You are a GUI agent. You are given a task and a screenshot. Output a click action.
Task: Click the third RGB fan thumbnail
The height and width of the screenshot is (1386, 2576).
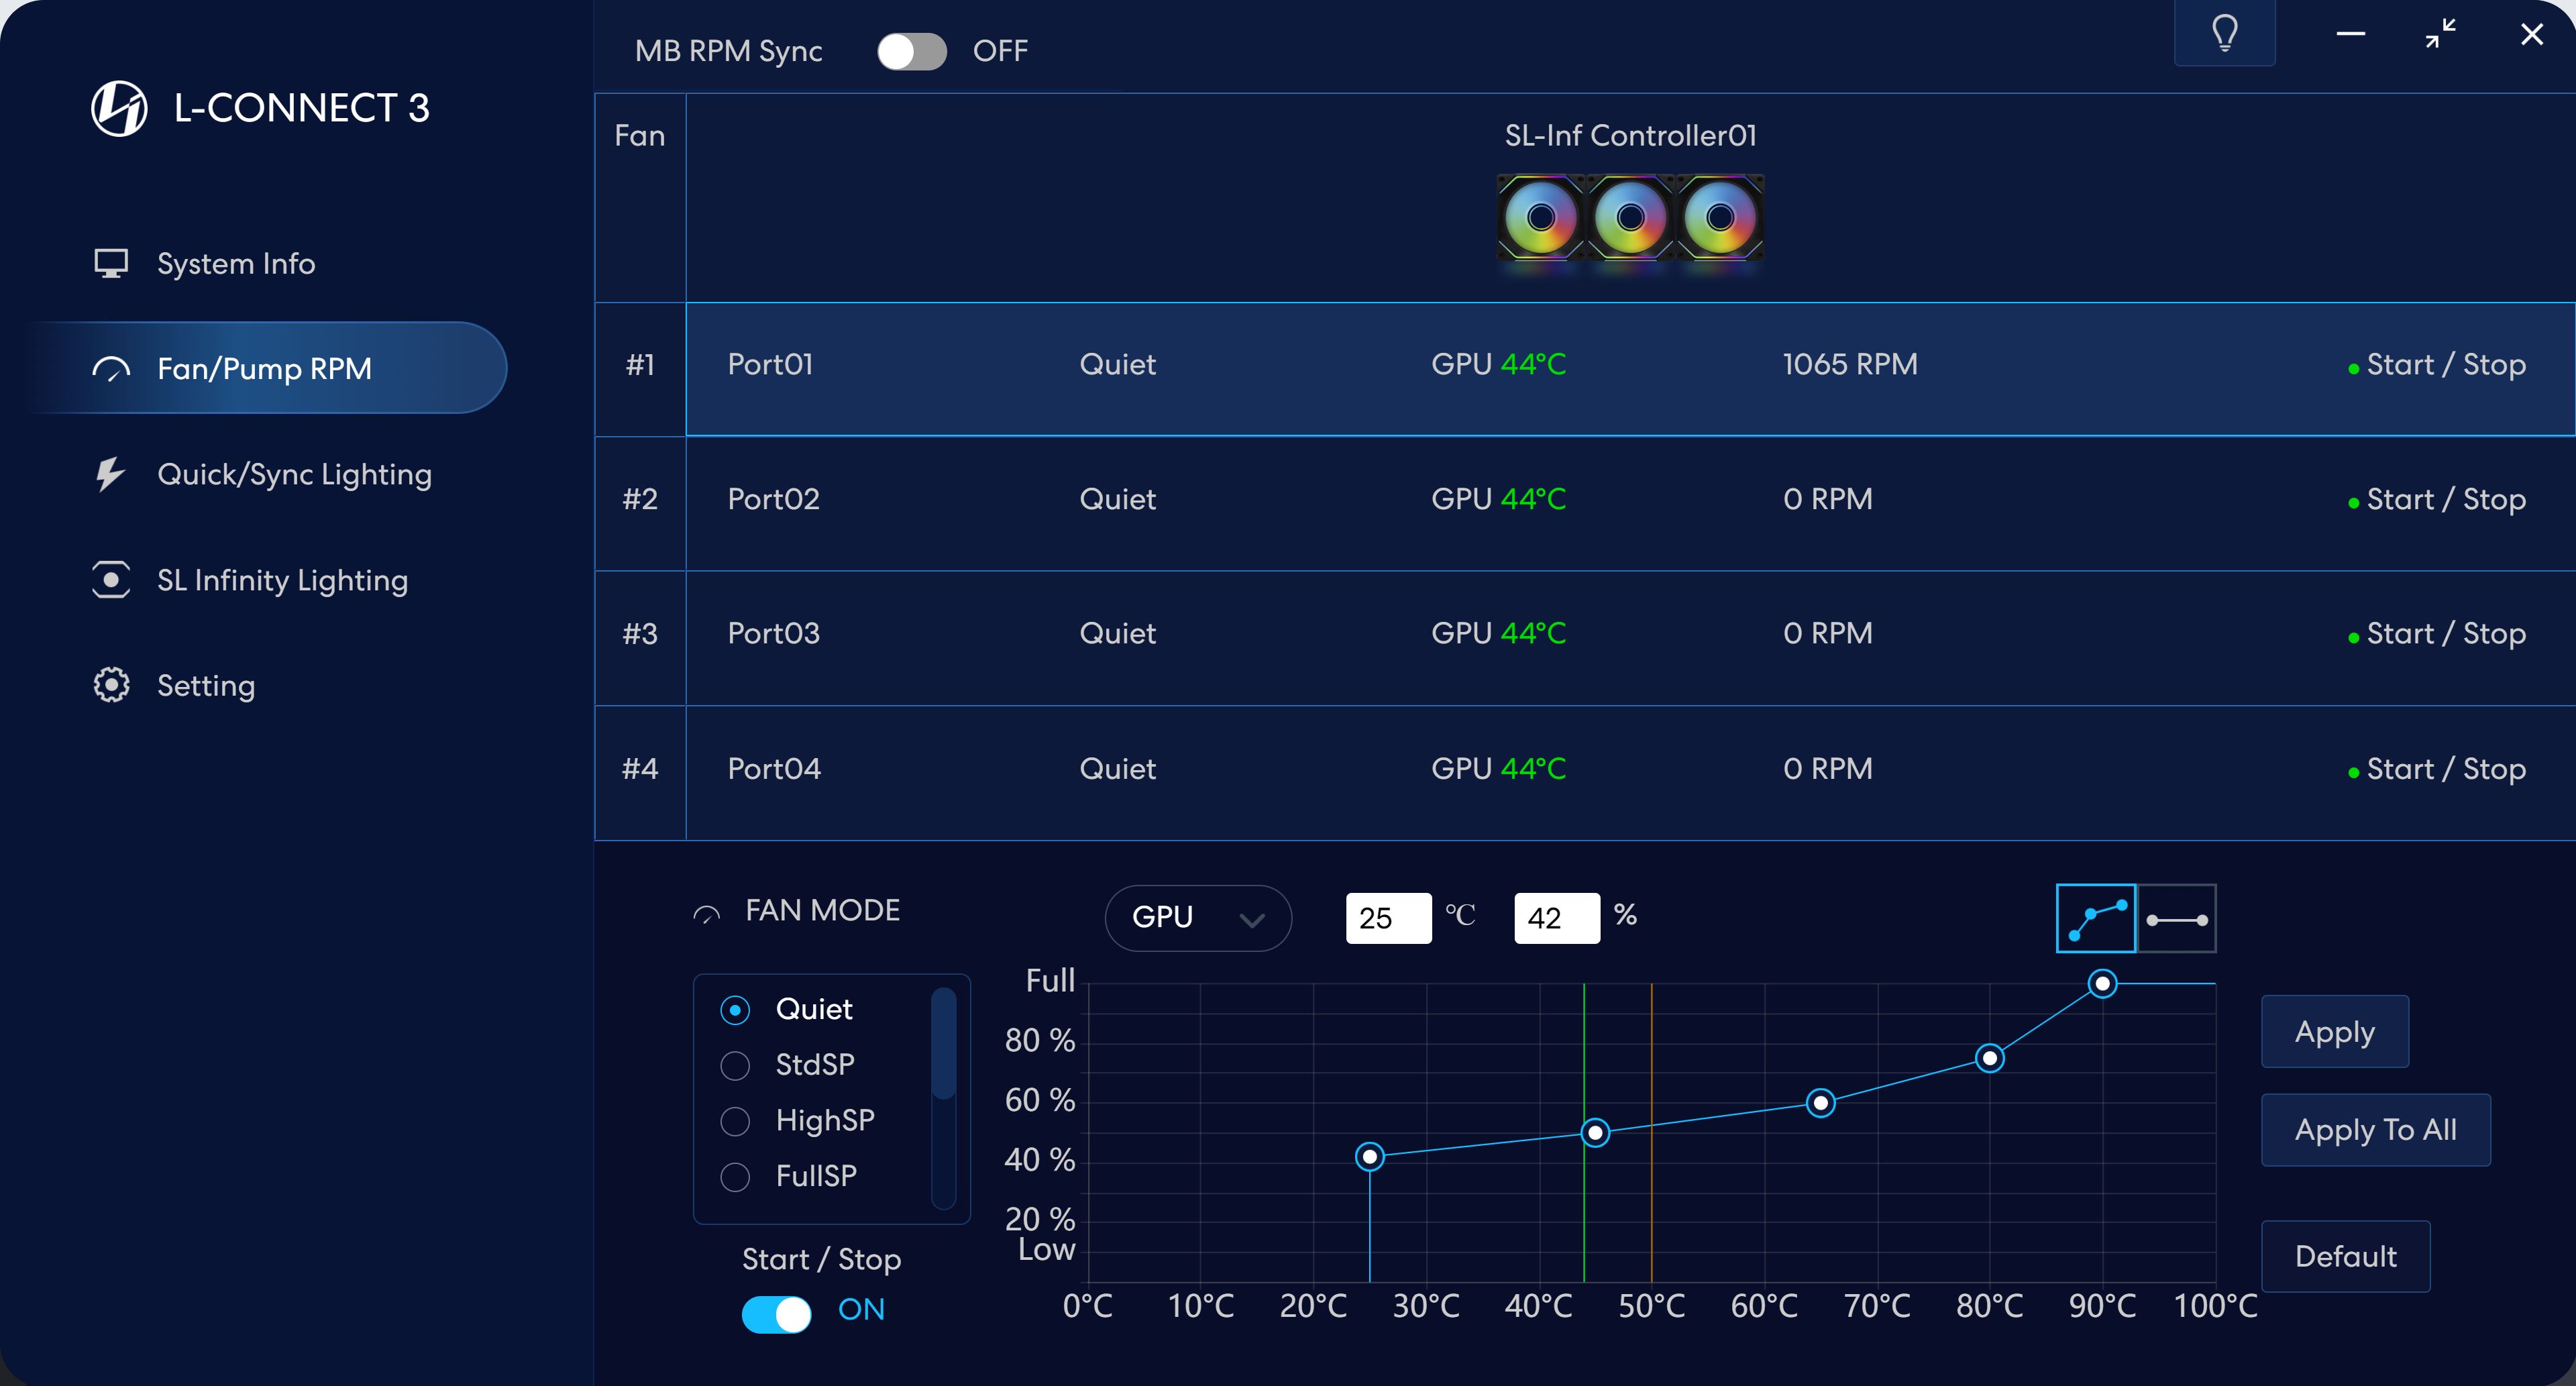pyautogui.click(x=1720, y=217)
